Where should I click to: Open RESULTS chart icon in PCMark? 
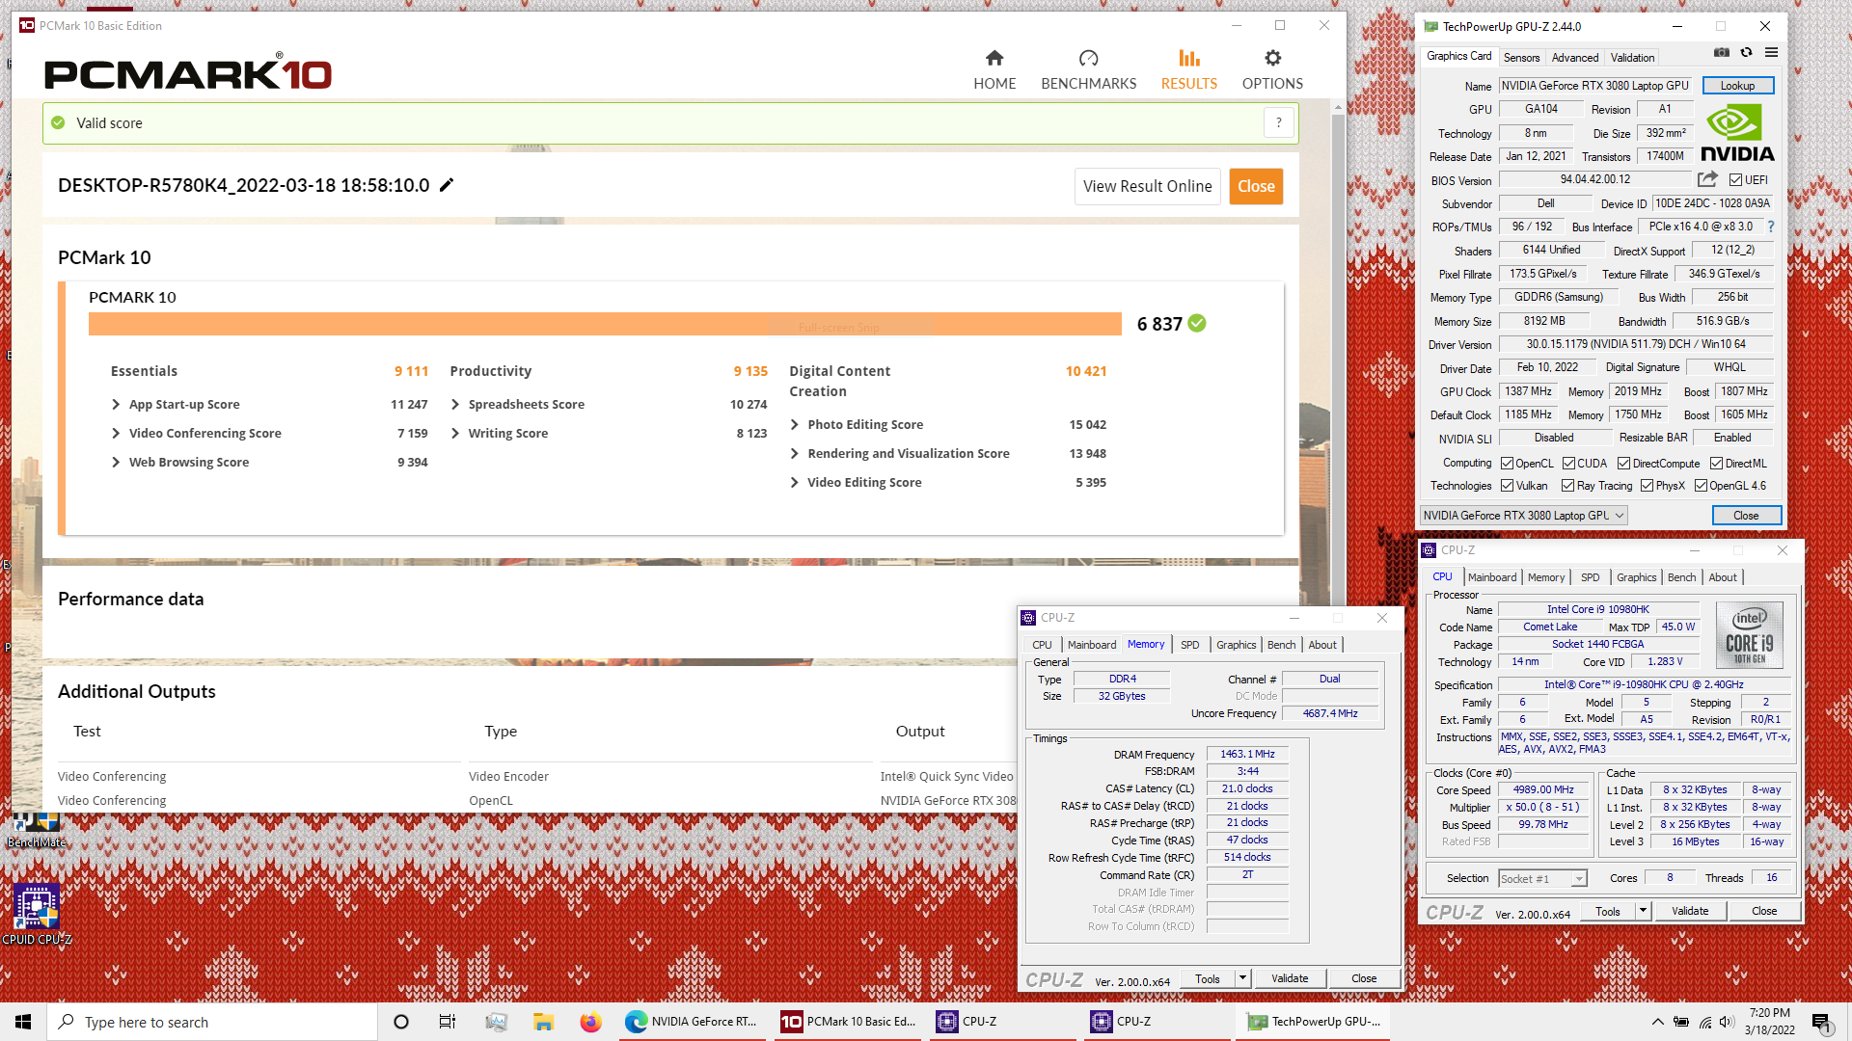1189,59
